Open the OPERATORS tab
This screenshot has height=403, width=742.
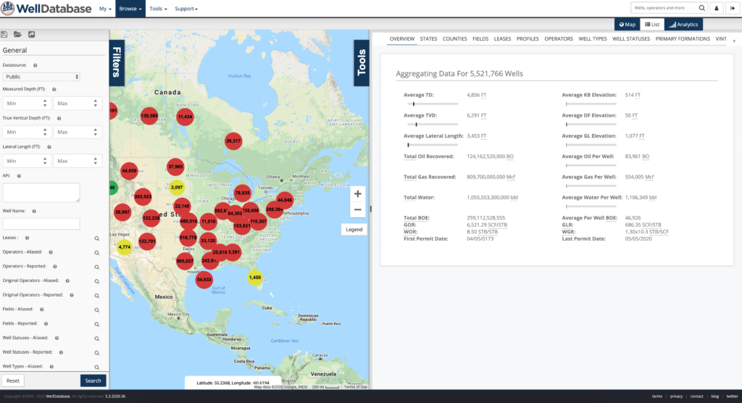click(x=558, y=38)
